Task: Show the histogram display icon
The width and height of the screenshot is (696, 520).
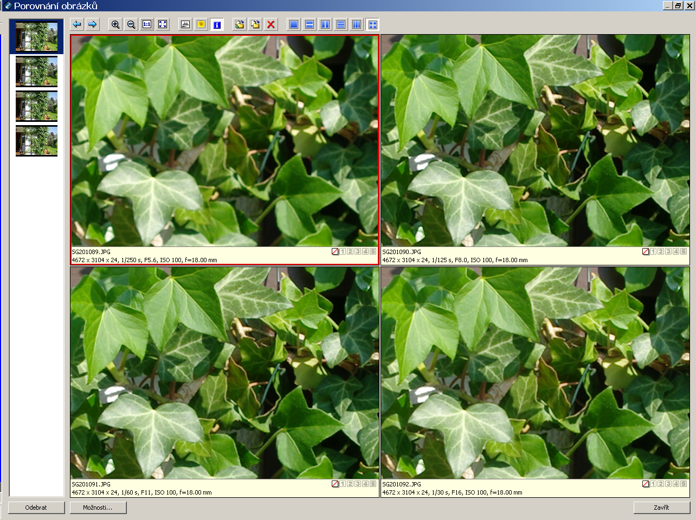Action: point(185,24)
